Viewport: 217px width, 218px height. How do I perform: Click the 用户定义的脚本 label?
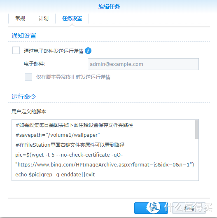coord(29,112)
